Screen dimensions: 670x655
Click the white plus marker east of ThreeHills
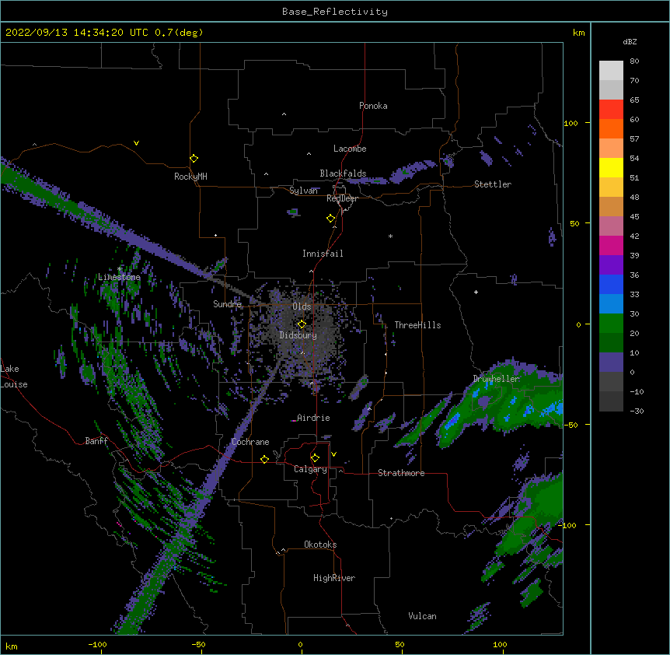click(476, 292)
